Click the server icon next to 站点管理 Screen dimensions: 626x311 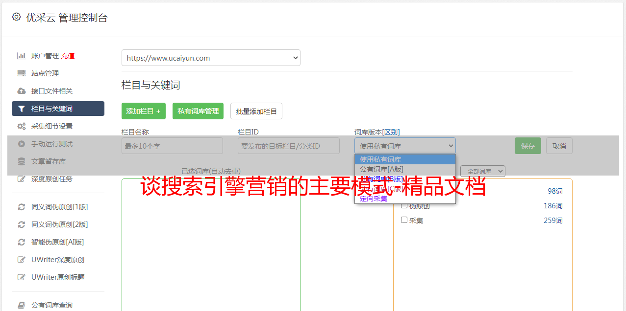pyautogui.click(x=21, y=73)
